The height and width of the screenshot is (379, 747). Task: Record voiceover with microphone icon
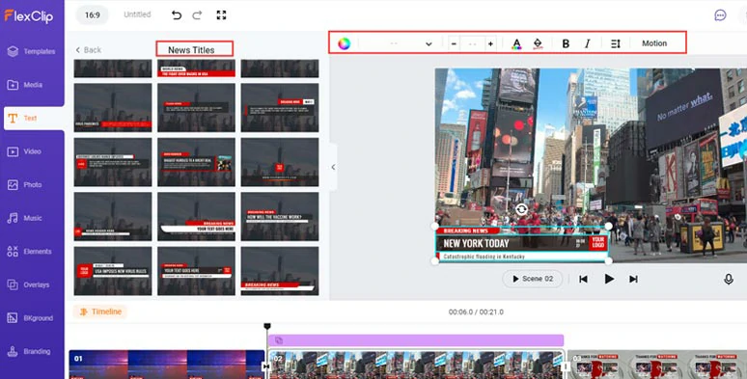(x=729, y=279)
